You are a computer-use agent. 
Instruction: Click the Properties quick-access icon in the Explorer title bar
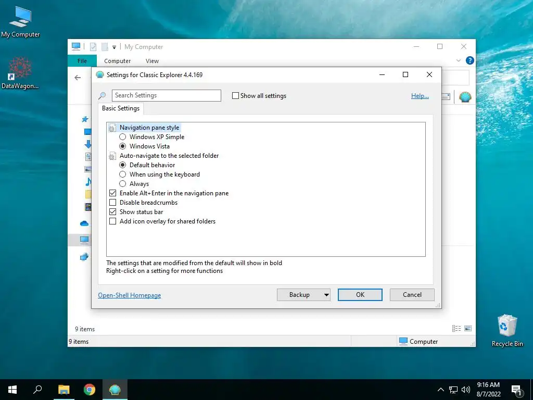click(93, 47)
